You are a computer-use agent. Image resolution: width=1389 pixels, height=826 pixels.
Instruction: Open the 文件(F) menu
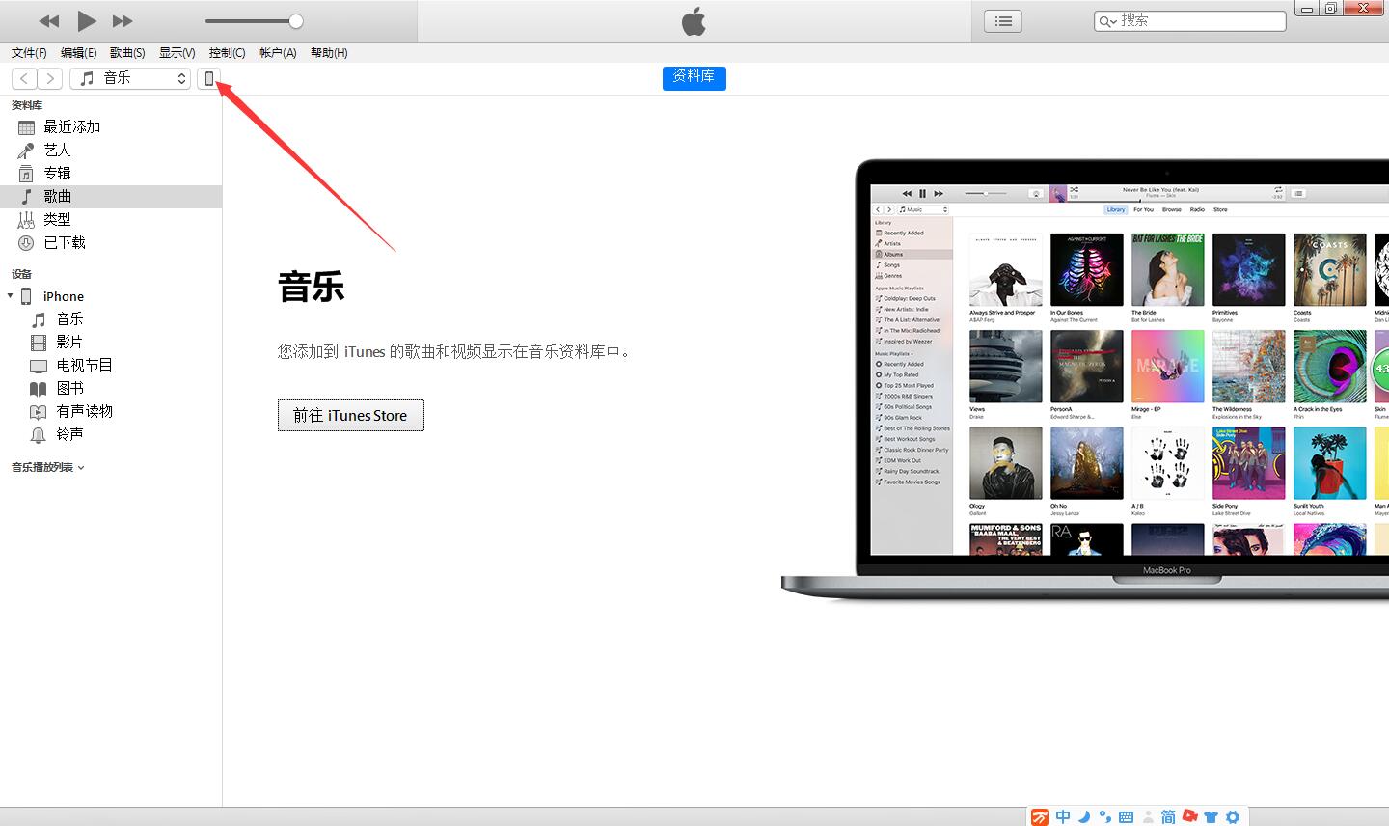29,53
